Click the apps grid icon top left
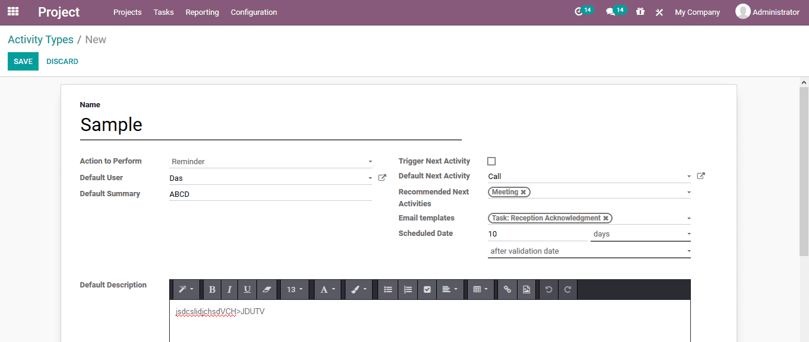Screen dimensions: 809x342 (12, 11)
